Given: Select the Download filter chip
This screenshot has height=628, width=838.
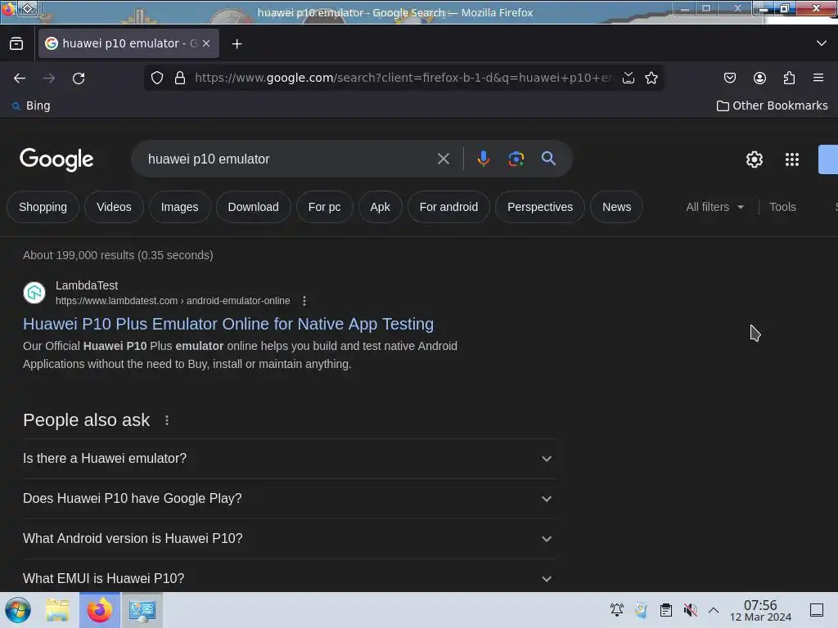Looking at the screenshot, I should pos(254,207).
